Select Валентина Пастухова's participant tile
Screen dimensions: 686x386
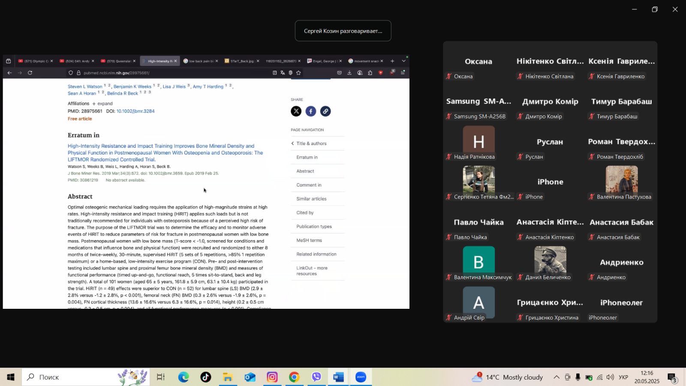pos(621,183)
